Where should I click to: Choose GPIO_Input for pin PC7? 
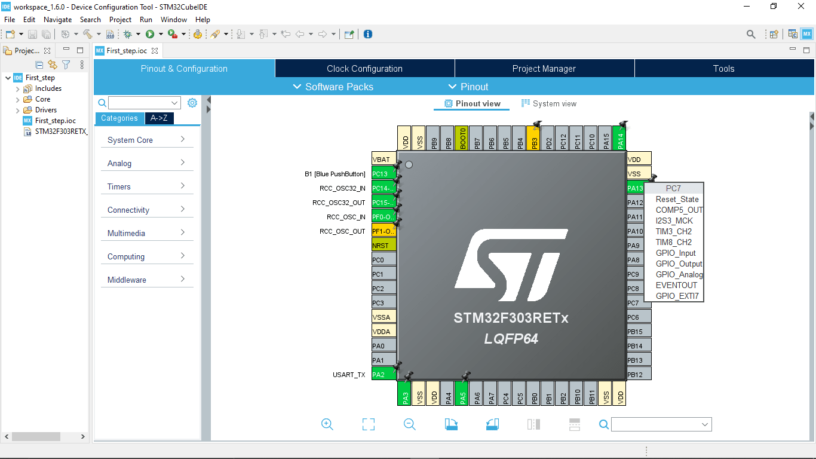[676, 253]
